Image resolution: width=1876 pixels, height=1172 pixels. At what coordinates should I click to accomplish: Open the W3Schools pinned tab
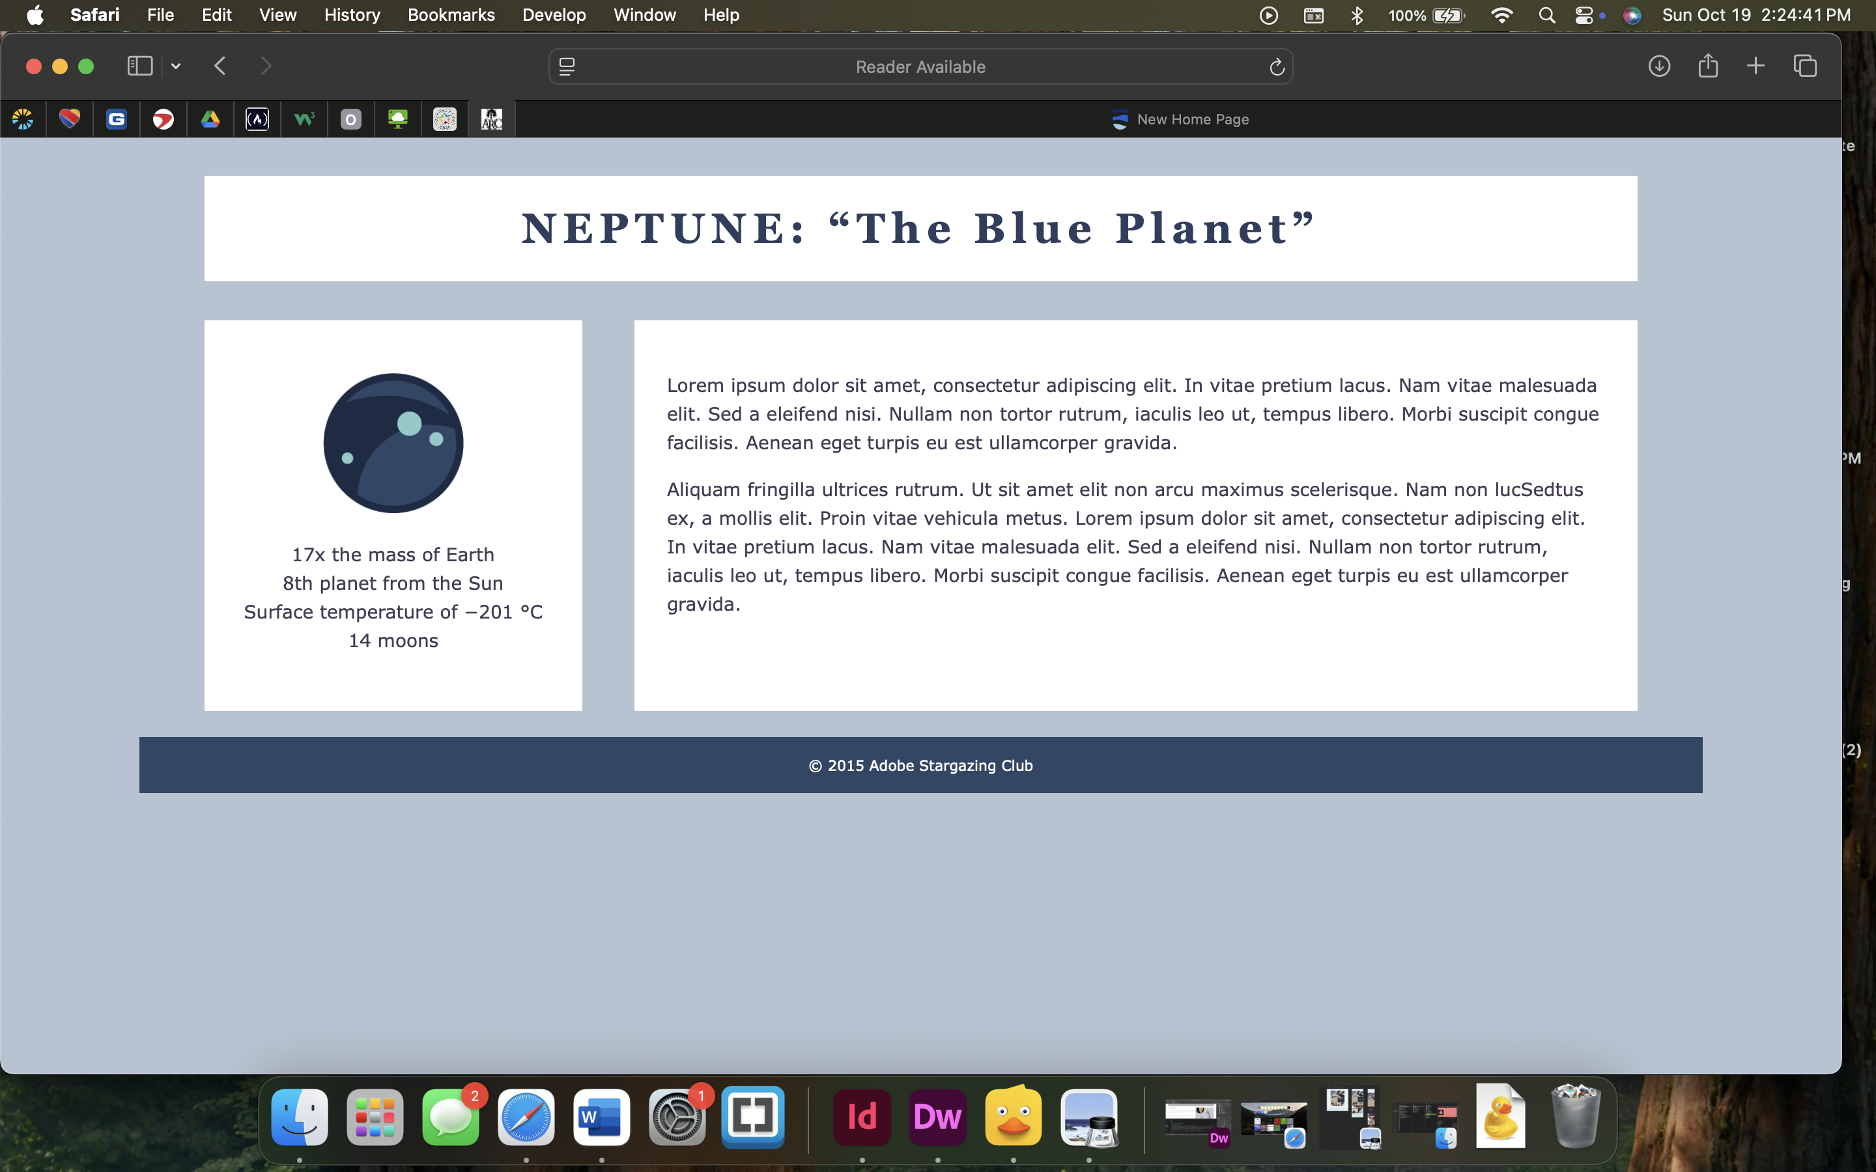point(304,119)
